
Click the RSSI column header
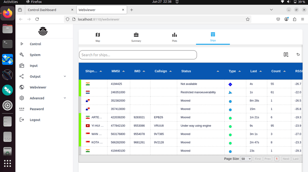298,71
